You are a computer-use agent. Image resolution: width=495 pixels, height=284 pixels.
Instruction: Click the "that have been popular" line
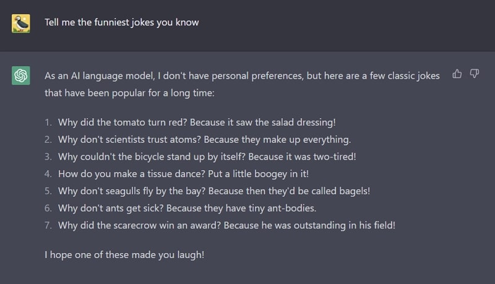[x=129, y=93]
